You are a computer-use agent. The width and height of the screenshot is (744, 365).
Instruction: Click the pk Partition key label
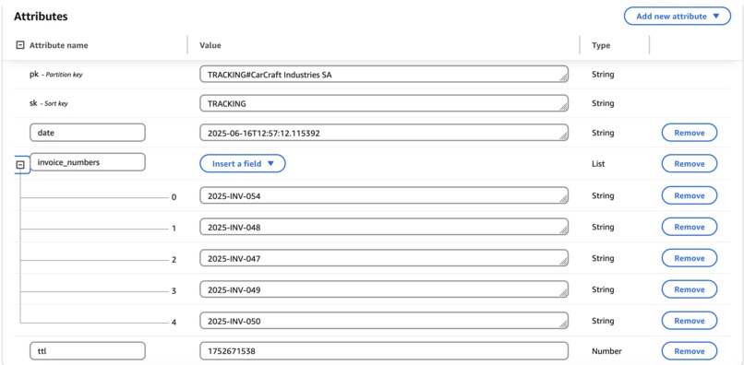(56, 75)
